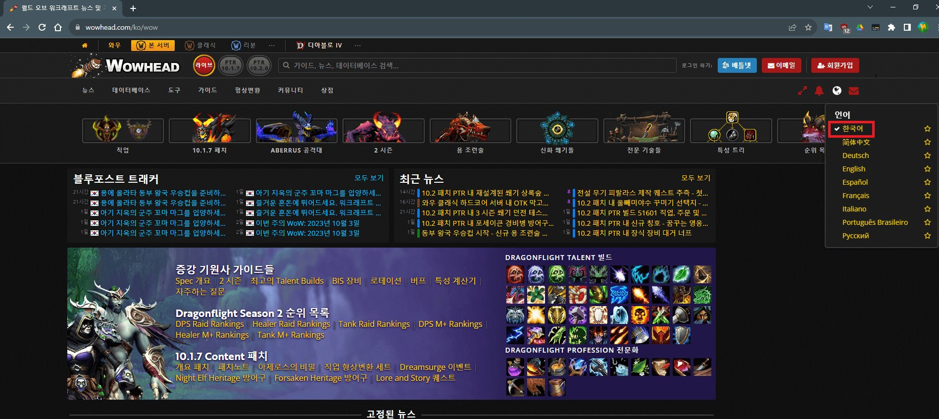Image resolution: width=939 pixels, height=419 pixels.
Task: Toggle favorite star for Deutsch
Action: coord(928,156)
